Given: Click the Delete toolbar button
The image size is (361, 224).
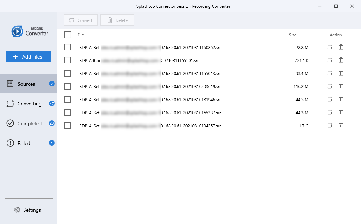Looking at the screenshot, I should pos(117,20).
